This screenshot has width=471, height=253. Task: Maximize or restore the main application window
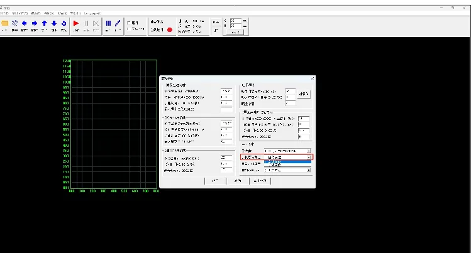click(x=453, y=8)
